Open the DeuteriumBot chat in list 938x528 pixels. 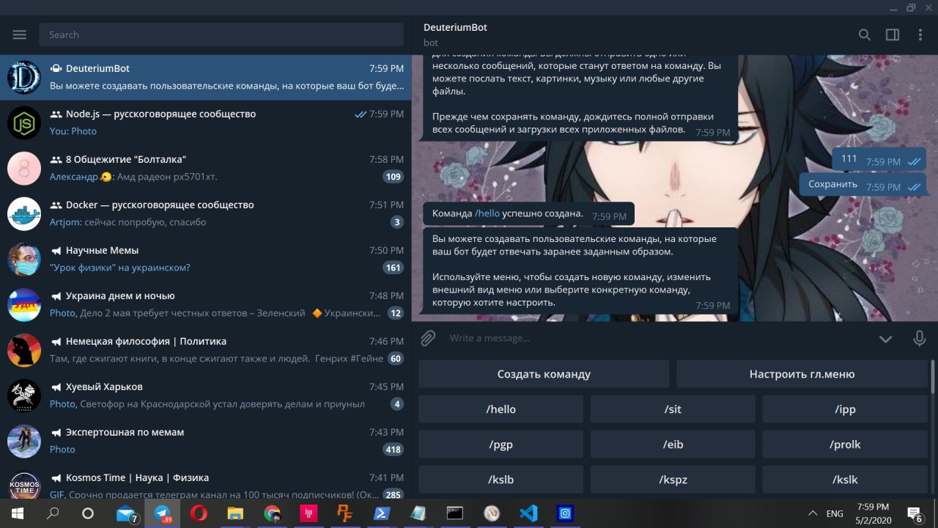click(205, 78)
